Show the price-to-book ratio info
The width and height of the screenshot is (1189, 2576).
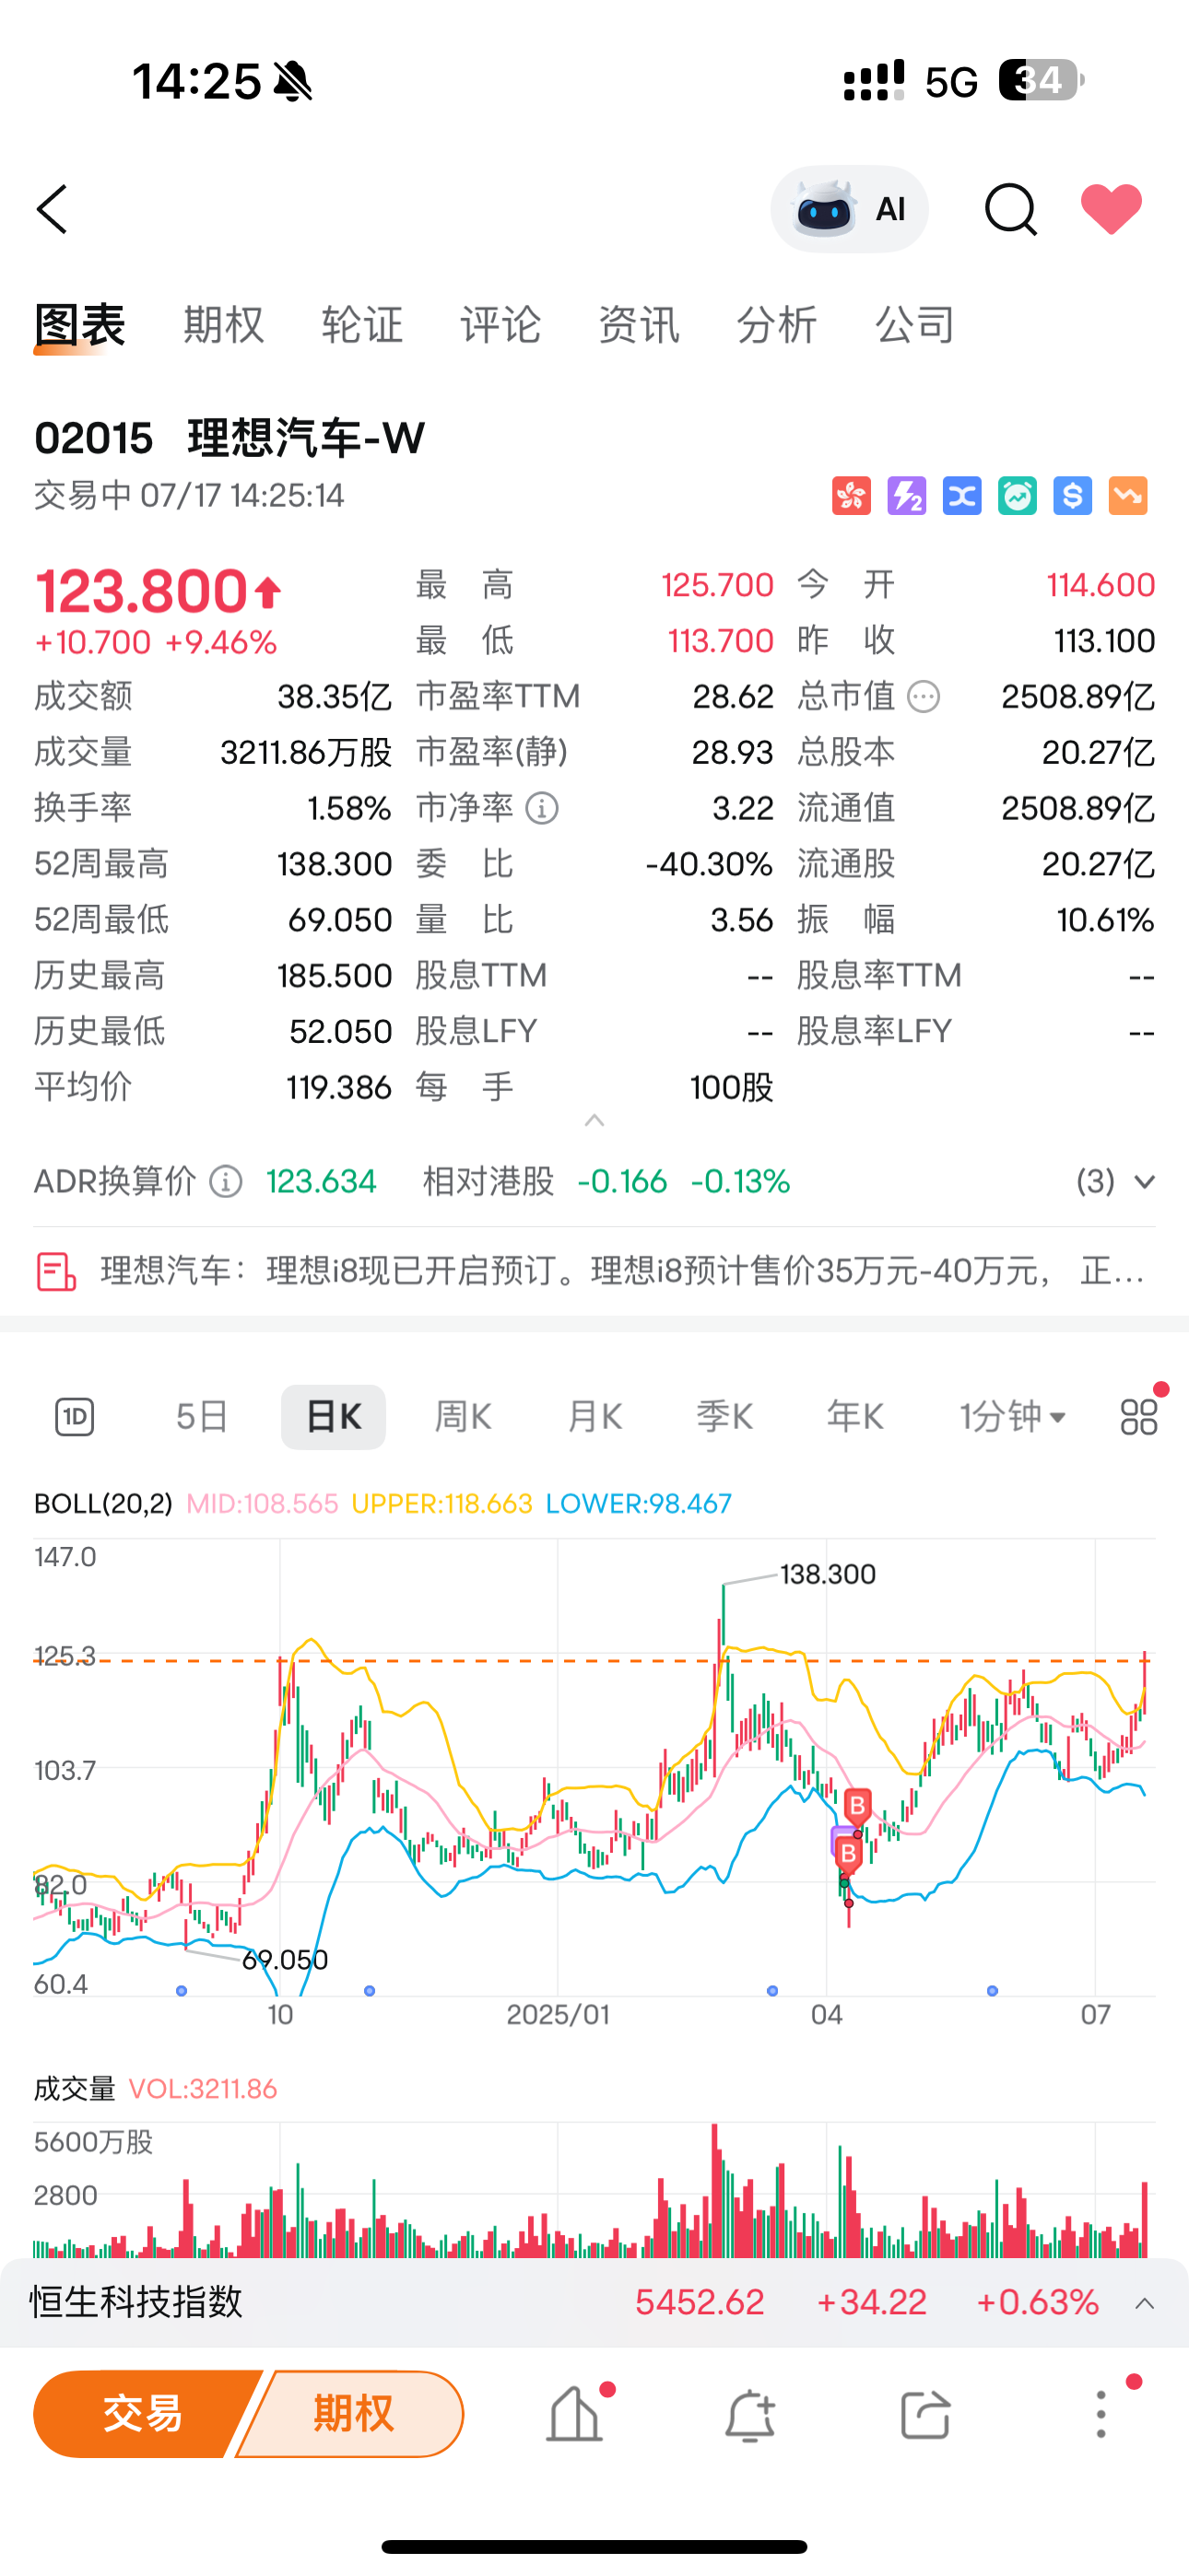click(543, 808)
